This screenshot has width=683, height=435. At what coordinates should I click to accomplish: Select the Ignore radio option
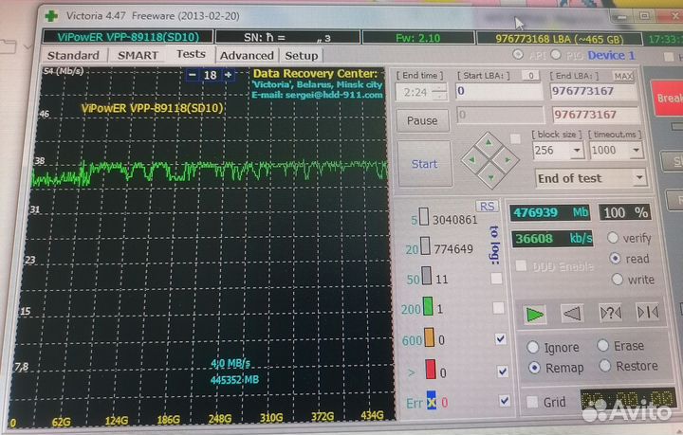[532, 347]
